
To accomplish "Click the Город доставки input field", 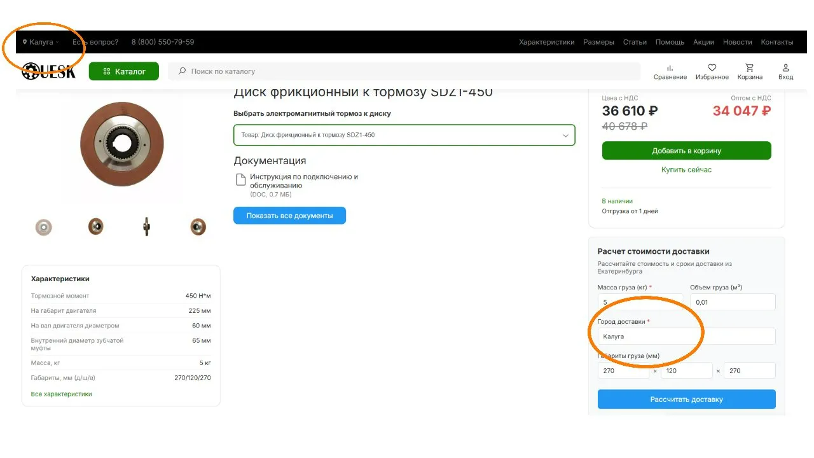I will click(686, 337).
